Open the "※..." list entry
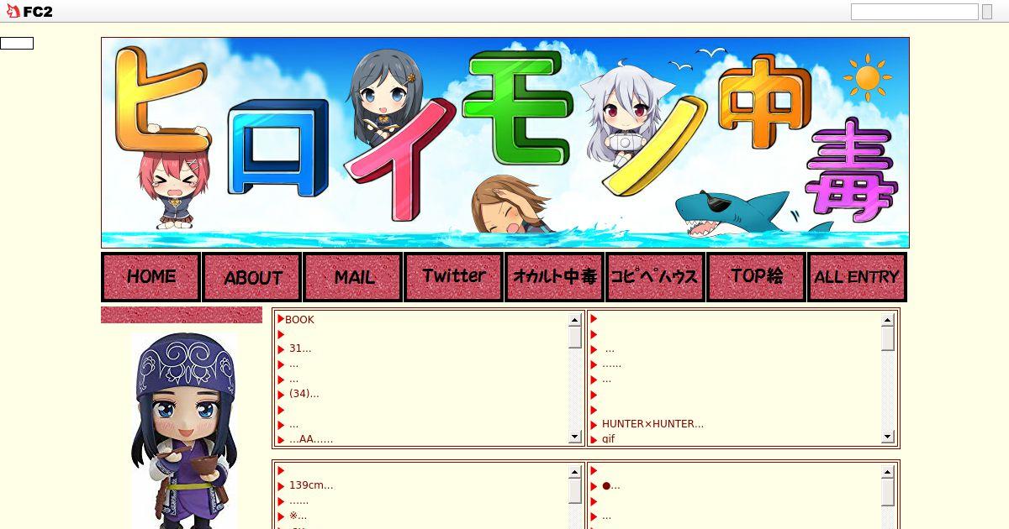 pyautogui.click(x=298, y=516)
